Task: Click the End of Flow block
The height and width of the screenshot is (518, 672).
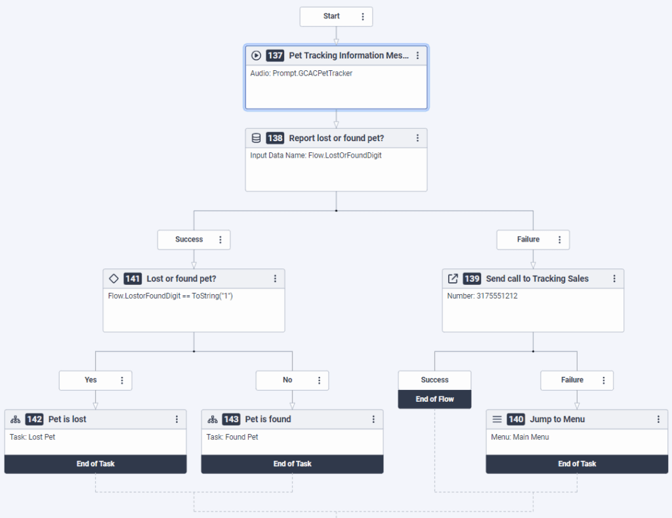Action: pos(434,399)
